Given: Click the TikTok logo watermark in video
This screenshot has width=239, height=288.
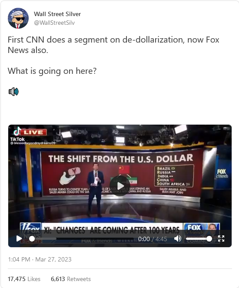Looking at the screenshot, I should coord(17,135).
